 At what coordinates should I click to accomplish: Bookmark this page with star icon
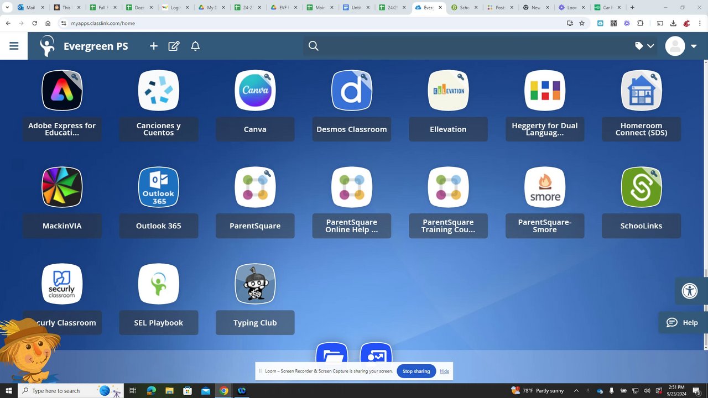582,23
